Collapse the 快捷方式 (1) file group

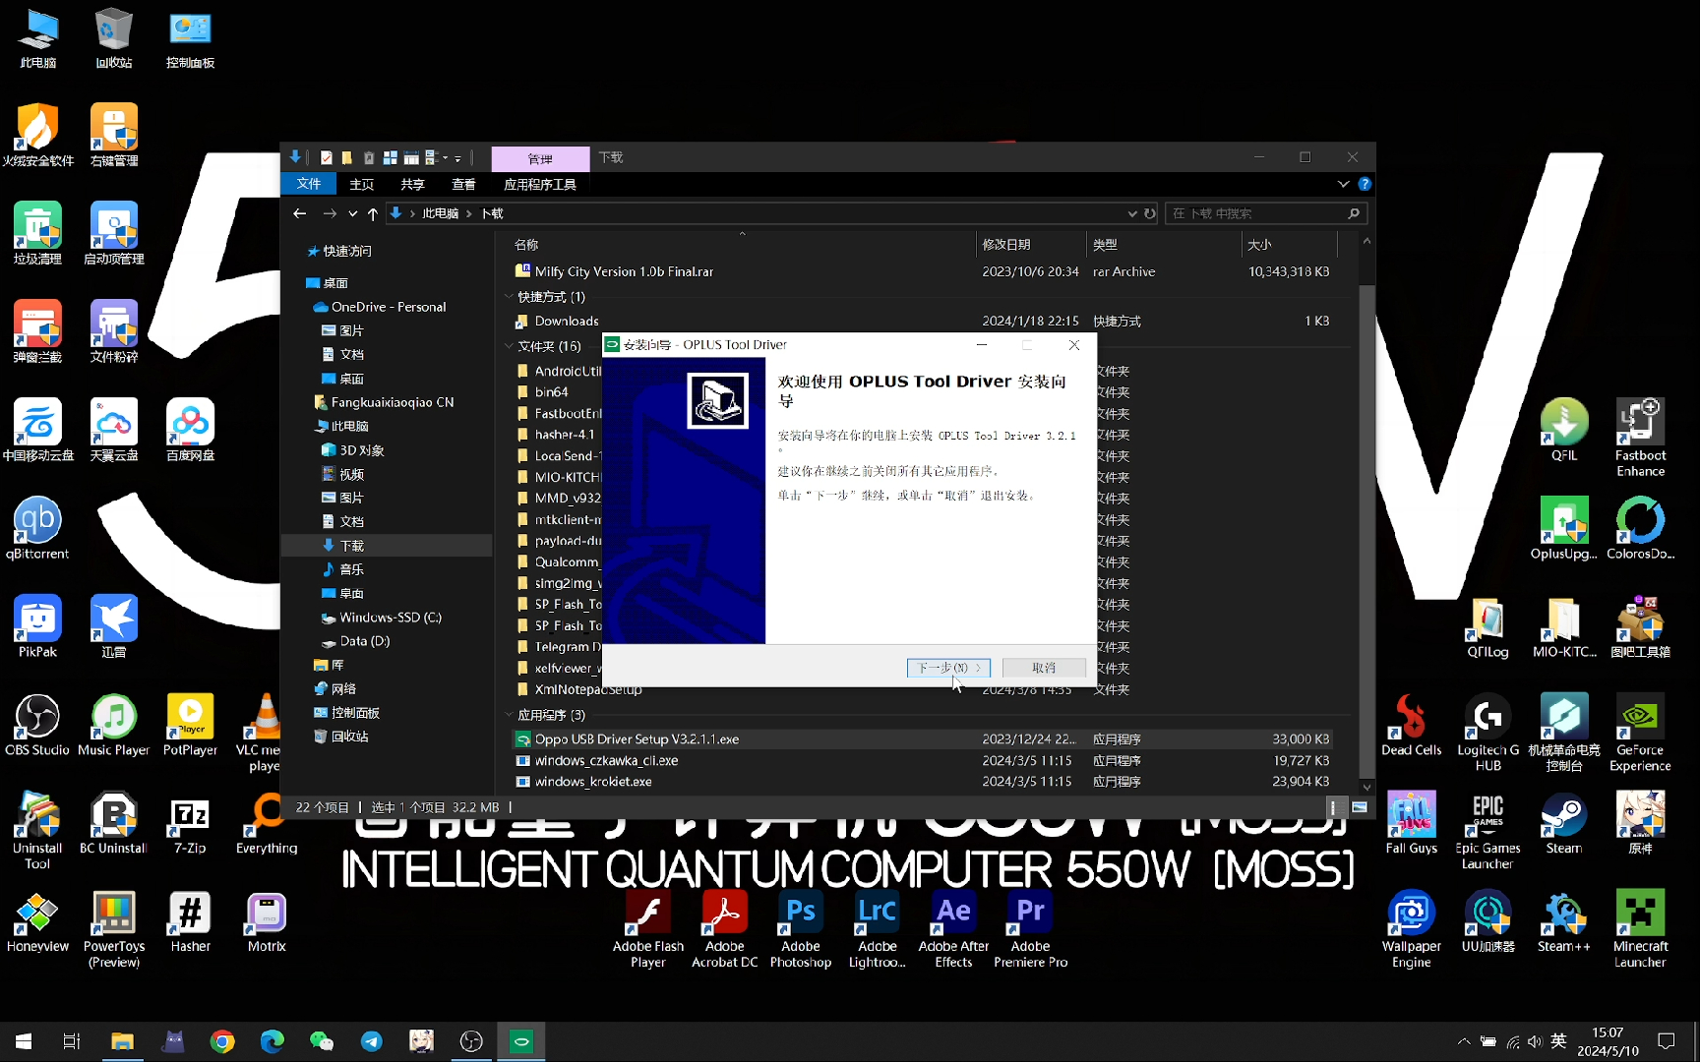(x=509, y=297)
